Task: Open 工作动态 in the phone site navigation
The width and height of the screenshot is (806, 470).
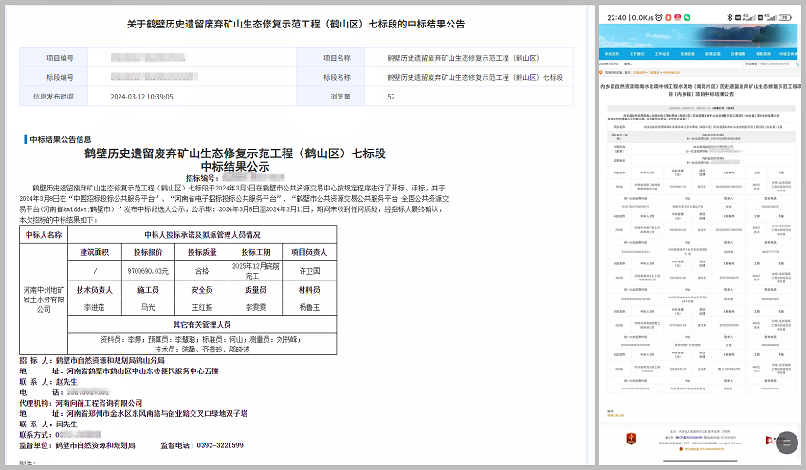Action: pos(662,54)
